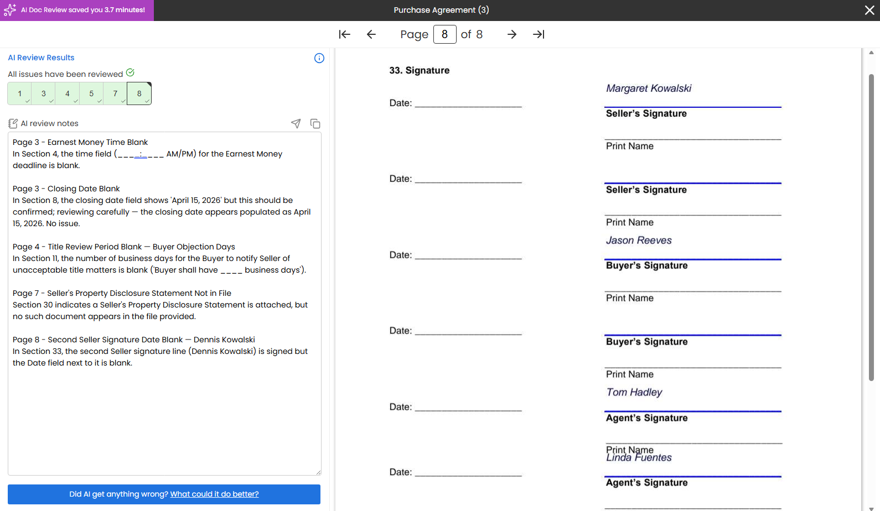Click 'Page 3 - Earnest Money Time Blank' note
The image size is (880, 511).
coord(80,142)
